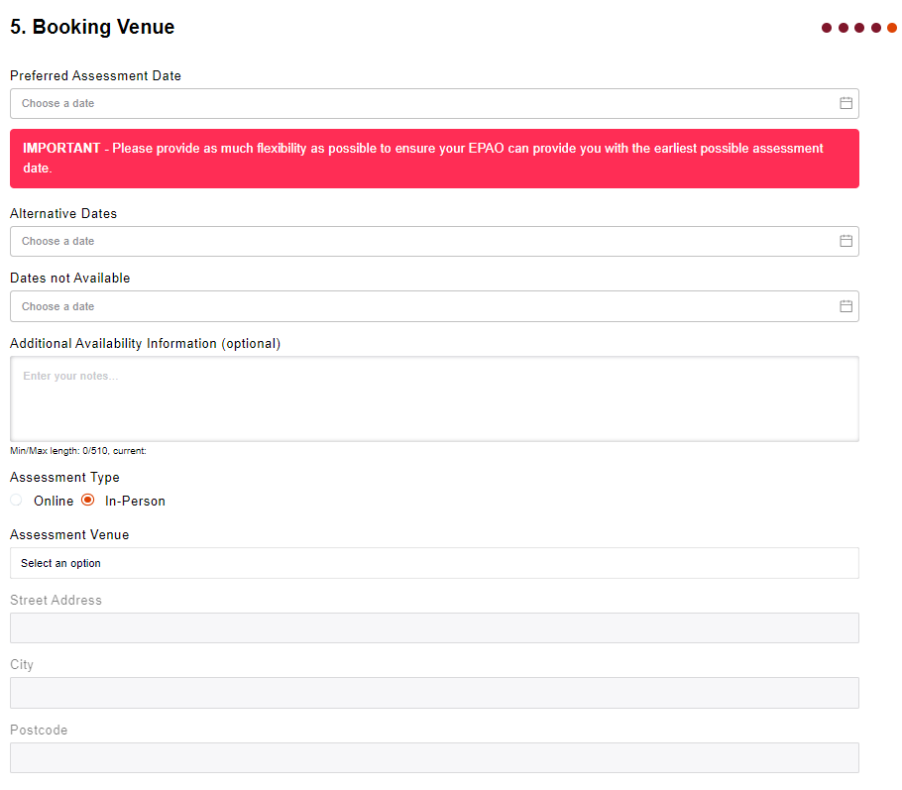Click the Dates not Available text field
This screenshot has width=902, height=790.
click(416, 306)
